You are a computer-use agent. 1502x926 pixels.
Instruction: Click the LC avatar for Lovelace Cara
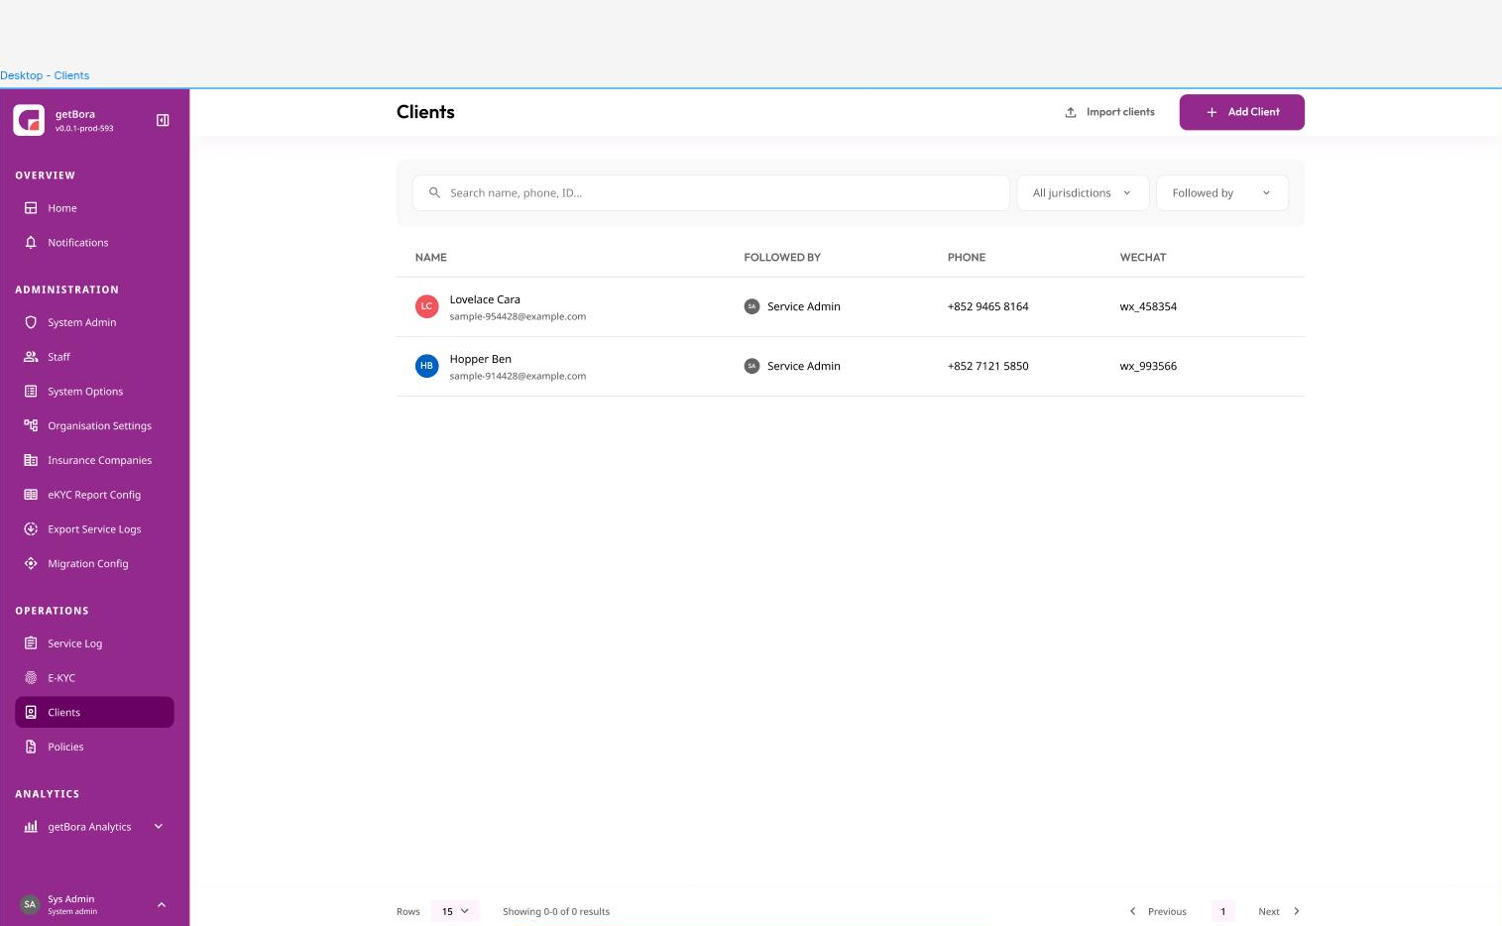(426, 306)
